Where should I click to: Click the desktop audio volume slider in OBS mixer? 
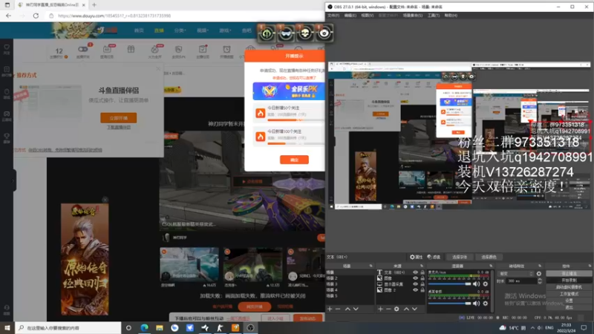450,303
